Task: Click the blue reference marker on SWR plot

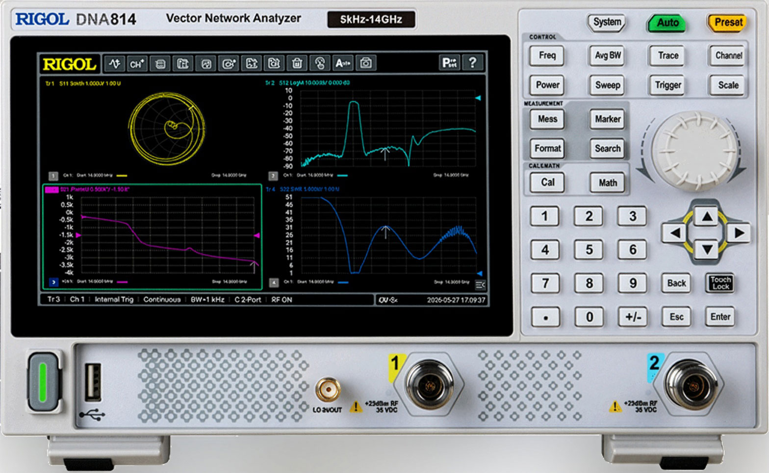Action: 480,273
